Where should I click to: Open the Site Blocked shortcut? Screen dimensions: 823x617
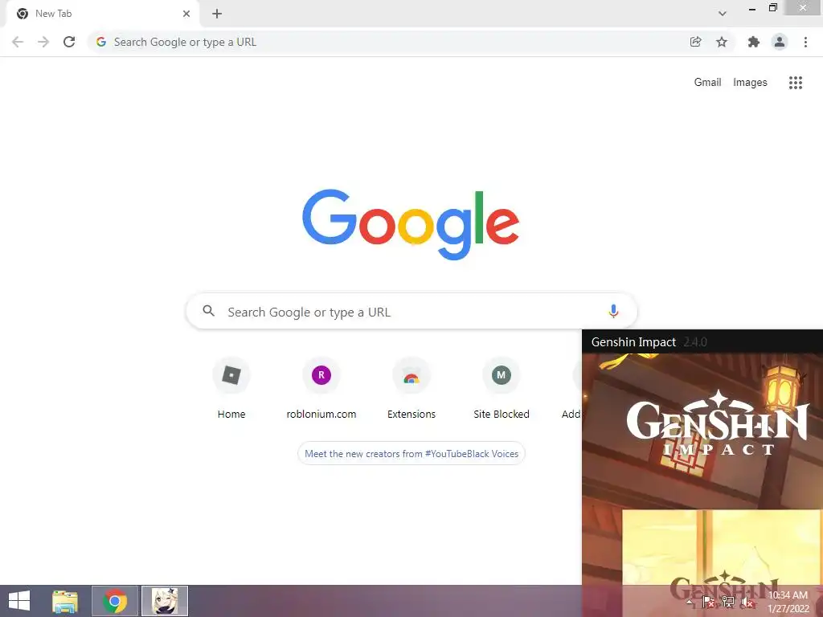click(502, 388)
